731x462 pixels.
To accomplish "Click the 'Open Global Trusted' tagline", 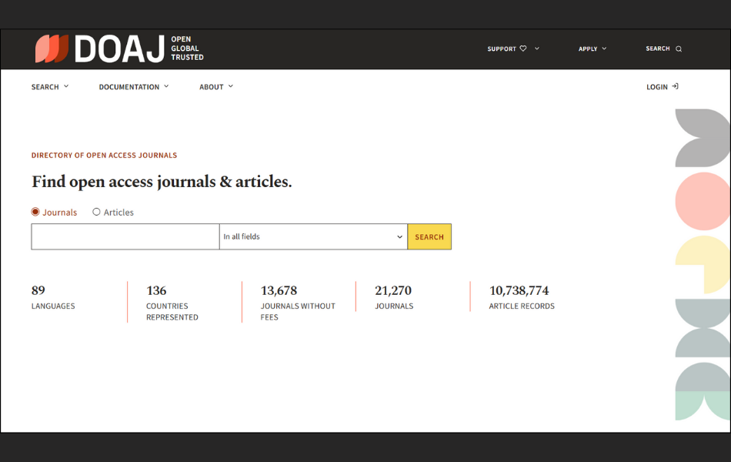I will point(187,48).
